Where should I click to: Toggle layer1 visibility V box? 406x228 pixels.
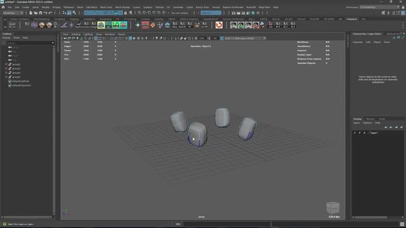[x=355, y=133]
